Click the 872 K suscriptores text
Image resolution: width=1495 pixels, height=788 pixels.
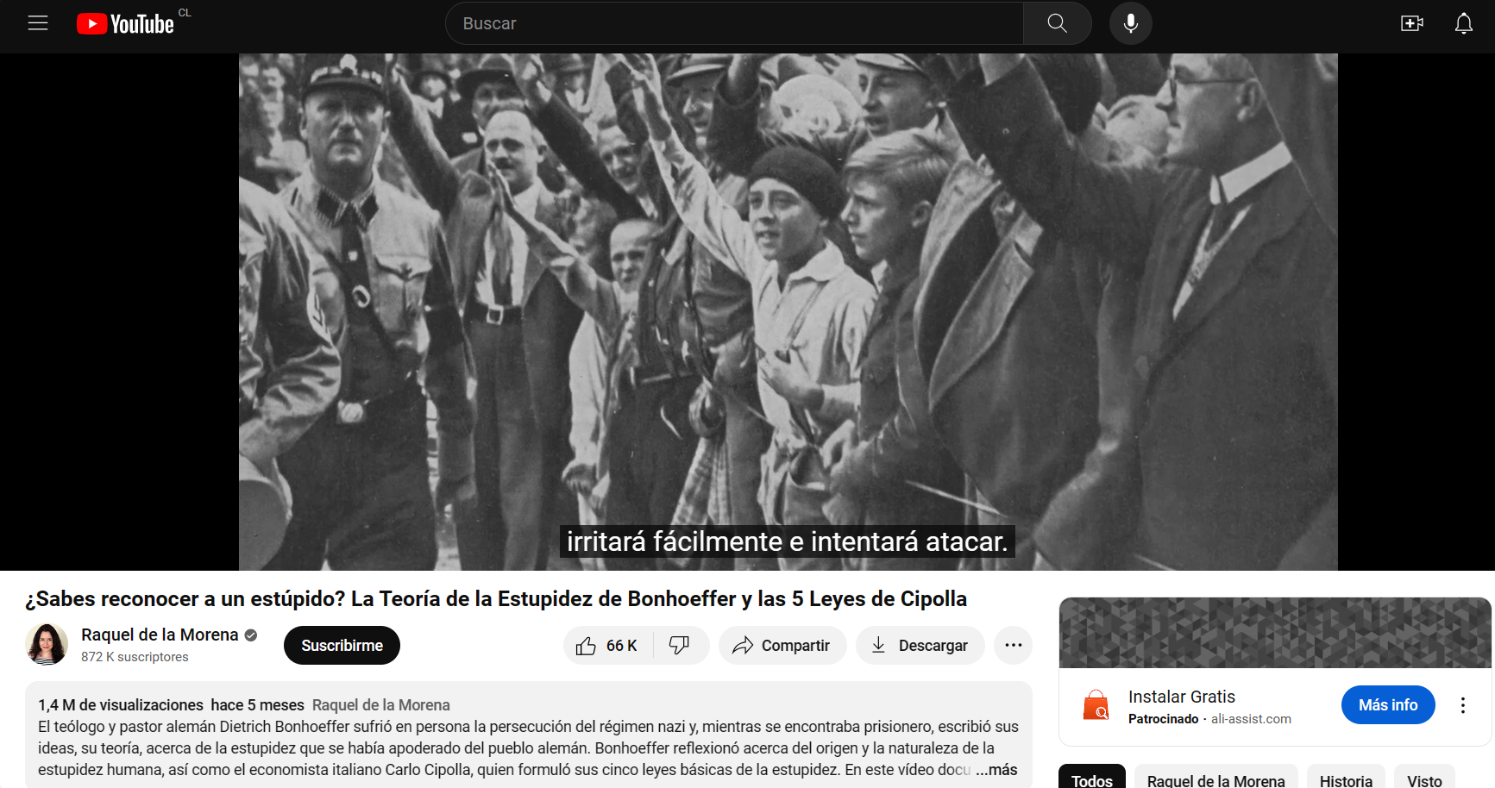pos(135,657)
